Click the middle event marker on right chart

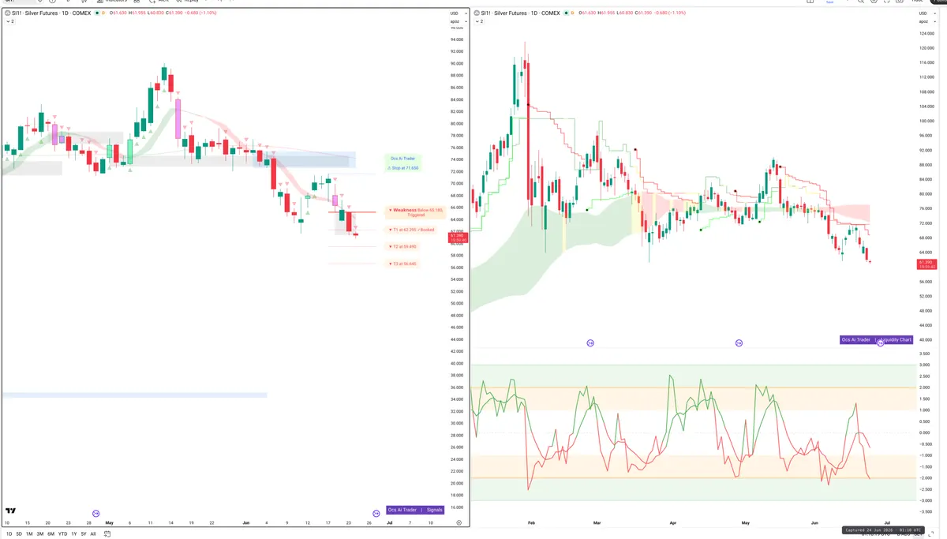click(x=739, y=342)
